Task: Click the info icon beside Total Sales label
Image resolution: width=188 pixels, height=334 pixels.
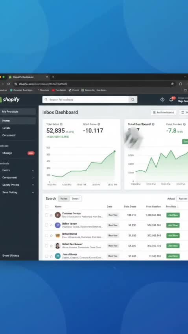Action: (61, 124)
